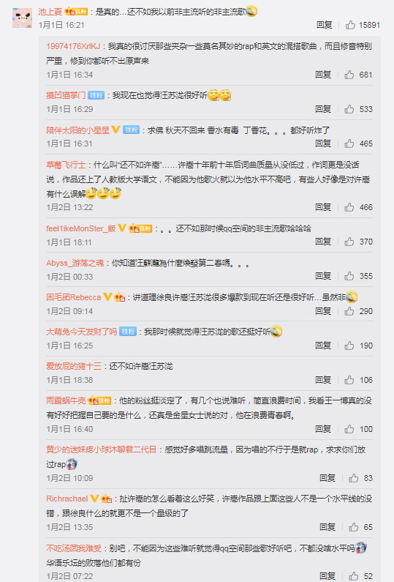The image size is (394, 582).
Task: Thumbs-up the 草莓飞行士 comment with 466 likes
Action: click(349, 207)
